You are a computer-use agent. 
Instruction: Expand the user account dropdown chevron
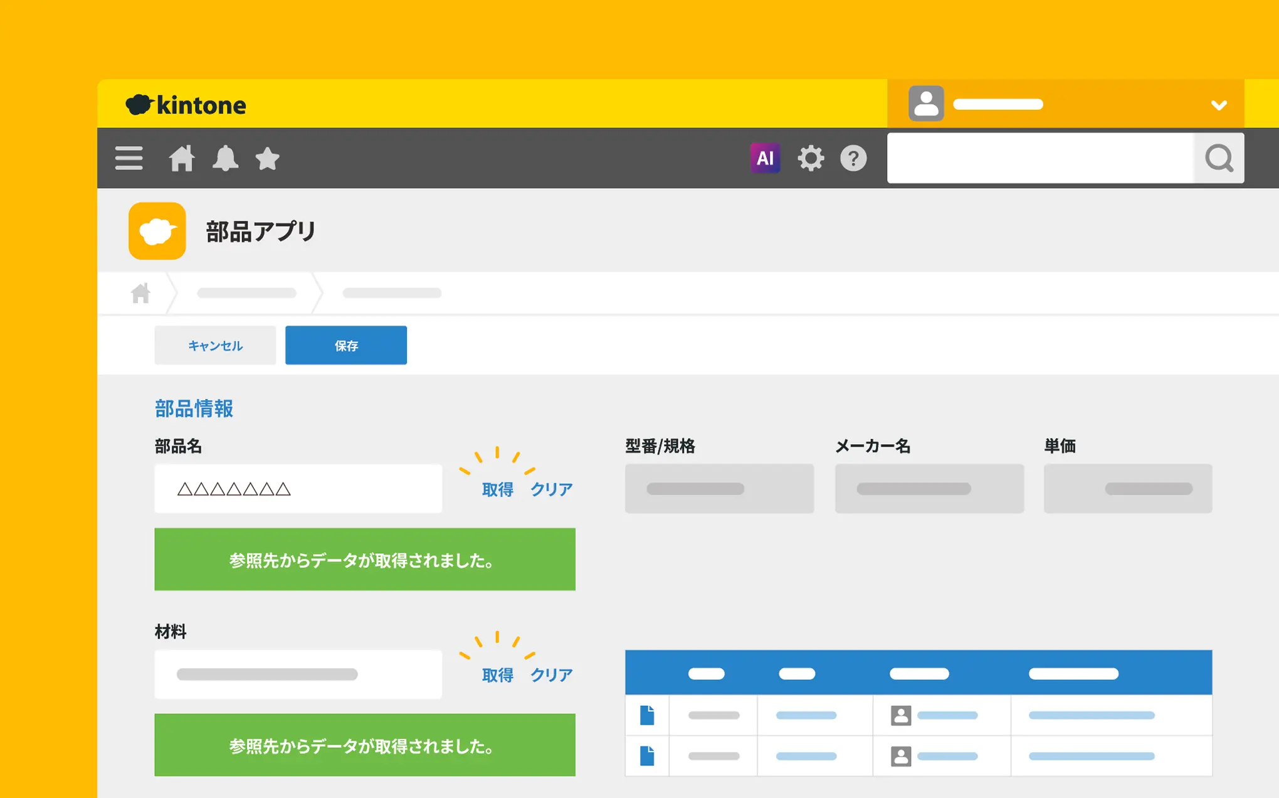1219,105
